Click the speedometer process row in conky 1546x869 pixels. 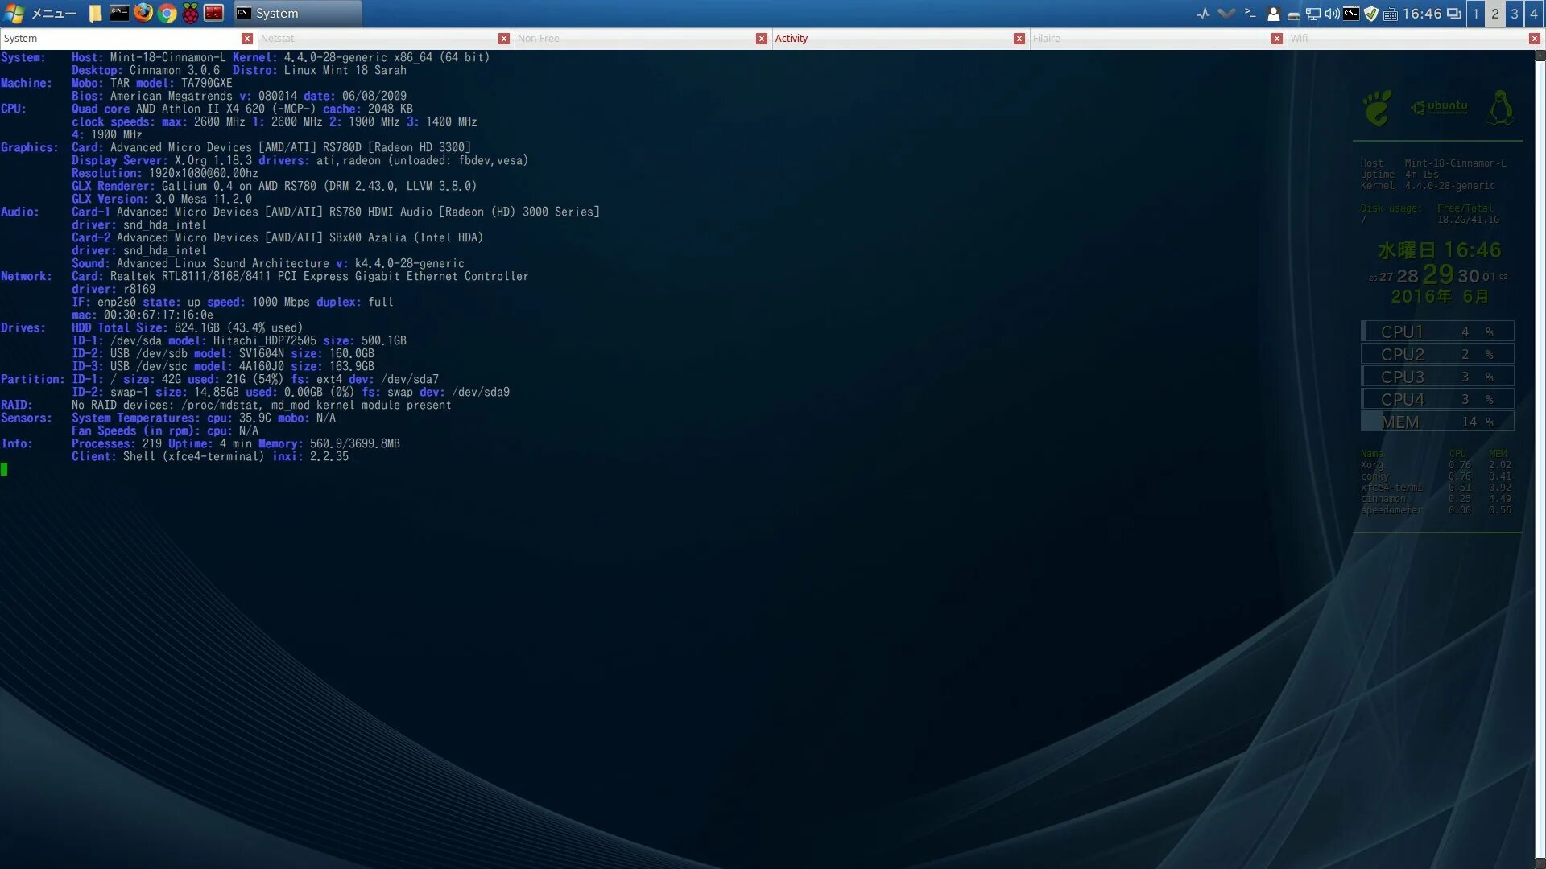pos(1436,510)
